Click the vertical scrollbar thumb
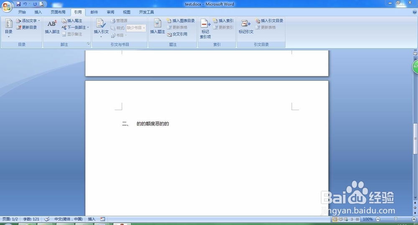This screenshot has height=225, width=418. (x=415, y=139)
